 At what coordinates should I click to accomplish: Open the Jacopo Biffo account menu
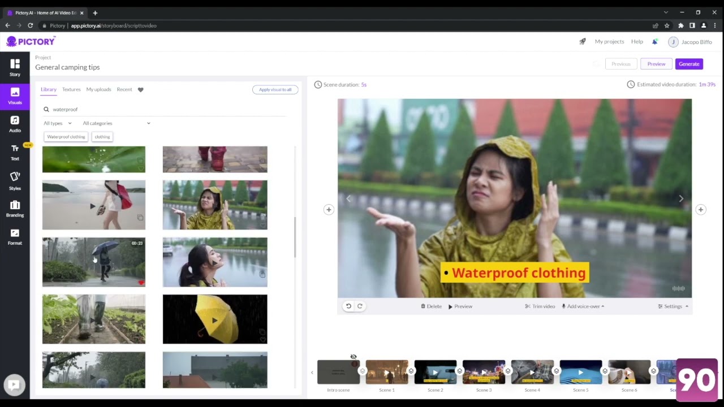click(690, 42)
